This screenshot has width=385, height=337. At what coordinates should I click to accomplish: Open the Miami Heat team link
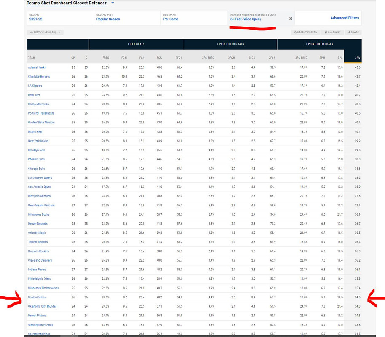coord(35,132)
